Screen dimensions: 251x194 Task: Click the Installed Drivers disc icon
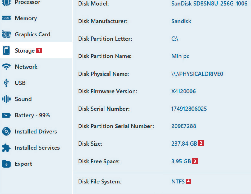(x=6, y=132)
